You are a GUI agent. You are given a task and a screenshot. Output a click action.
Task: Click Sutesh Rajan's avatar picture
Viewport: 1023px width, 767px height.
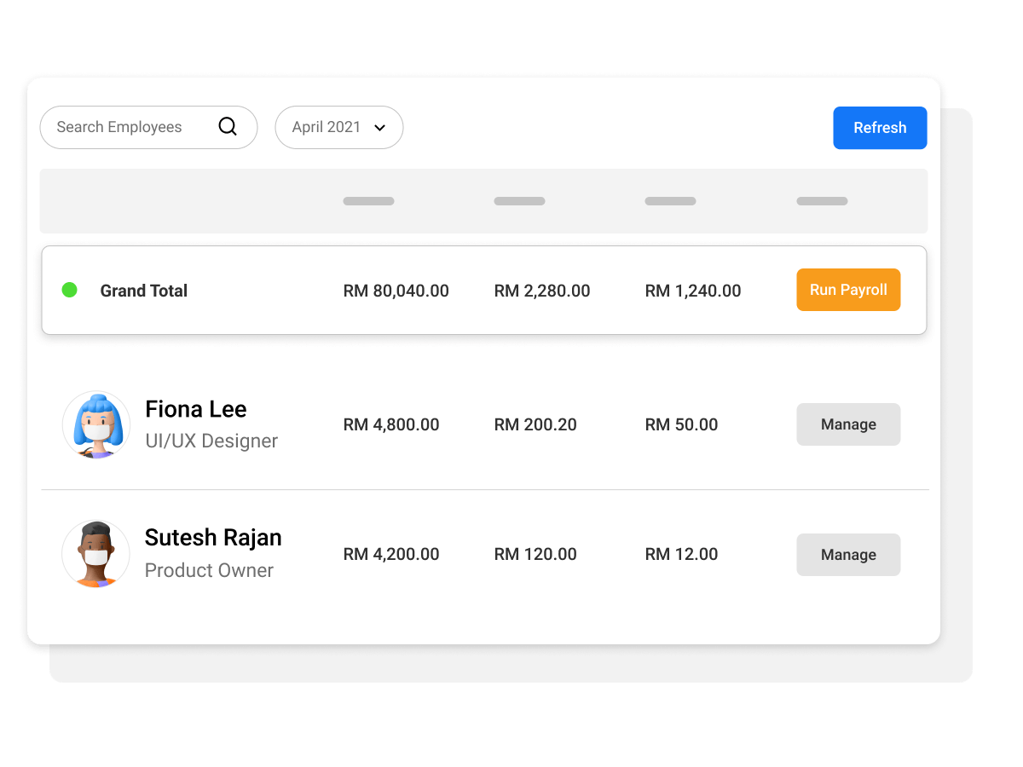(x=96, y=554)
